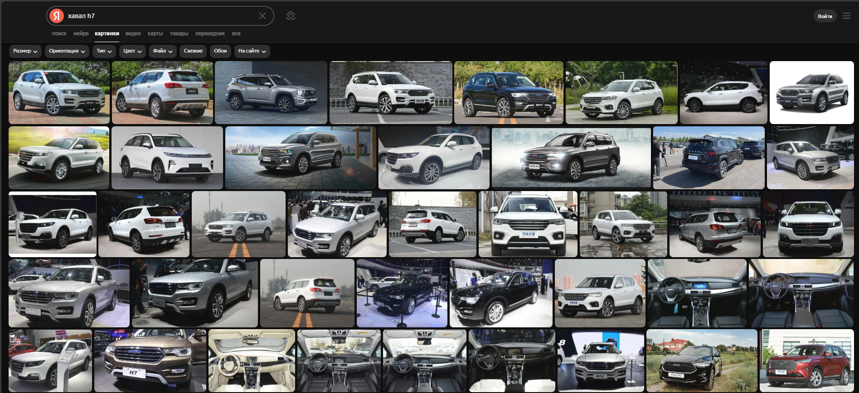Click the Yandex logo icon
Viewport: 859px width, 393px height.
click(x=57, y=16)
